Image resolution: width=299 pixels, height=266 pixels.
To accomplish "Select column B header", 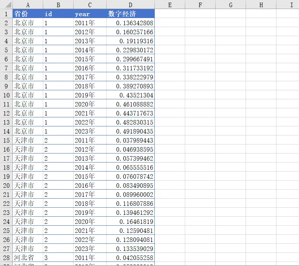I will pos(58,5).
